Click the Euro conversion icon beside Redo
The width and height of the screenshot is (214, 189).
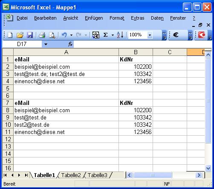click(x=96, y=35)
